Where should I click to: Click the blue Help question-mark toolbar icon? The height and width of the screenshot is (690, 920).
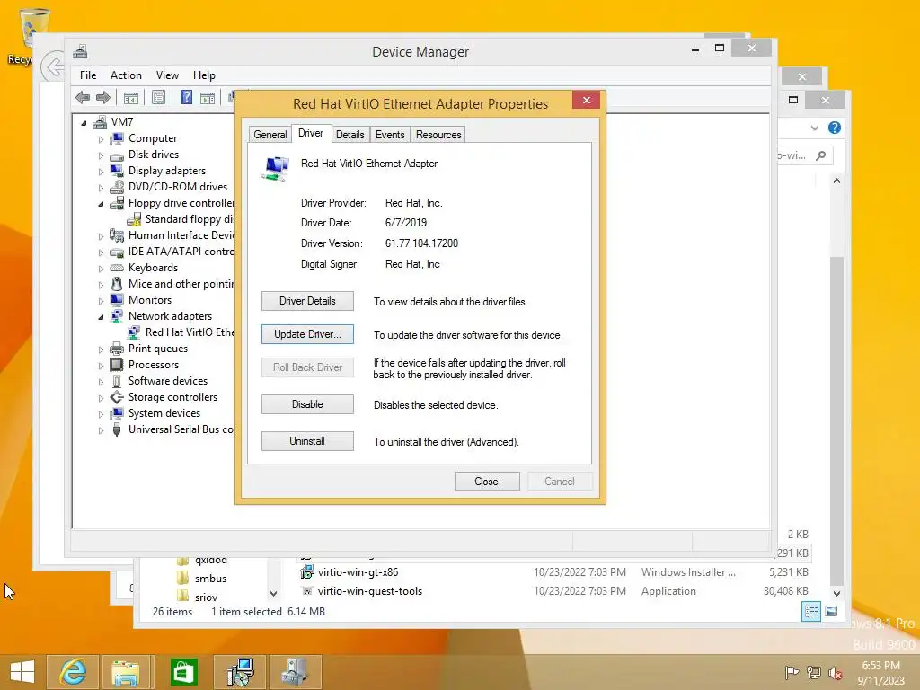186,97
